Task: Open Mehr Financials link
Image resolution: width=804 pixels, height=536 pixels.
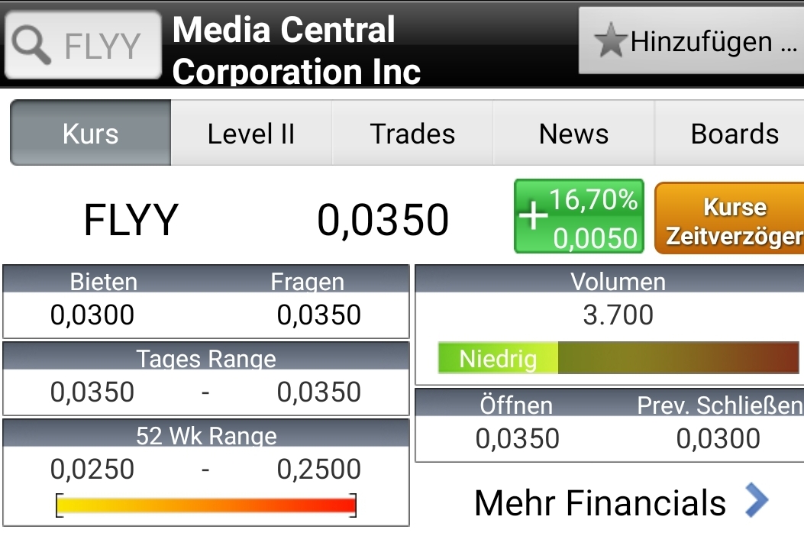Action: (x=600, y=502)
